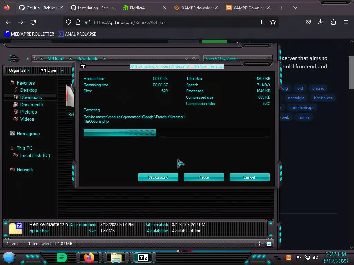This screenshot has width=354, height=265.
Task: Click the 'rehike' topic tag
Action: [x=304, y=117]
